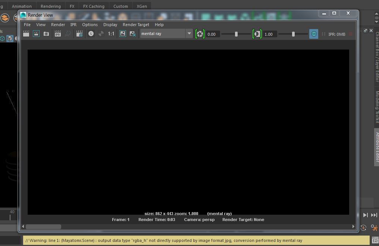Close the right side panel with X icon

pos(371,31)
